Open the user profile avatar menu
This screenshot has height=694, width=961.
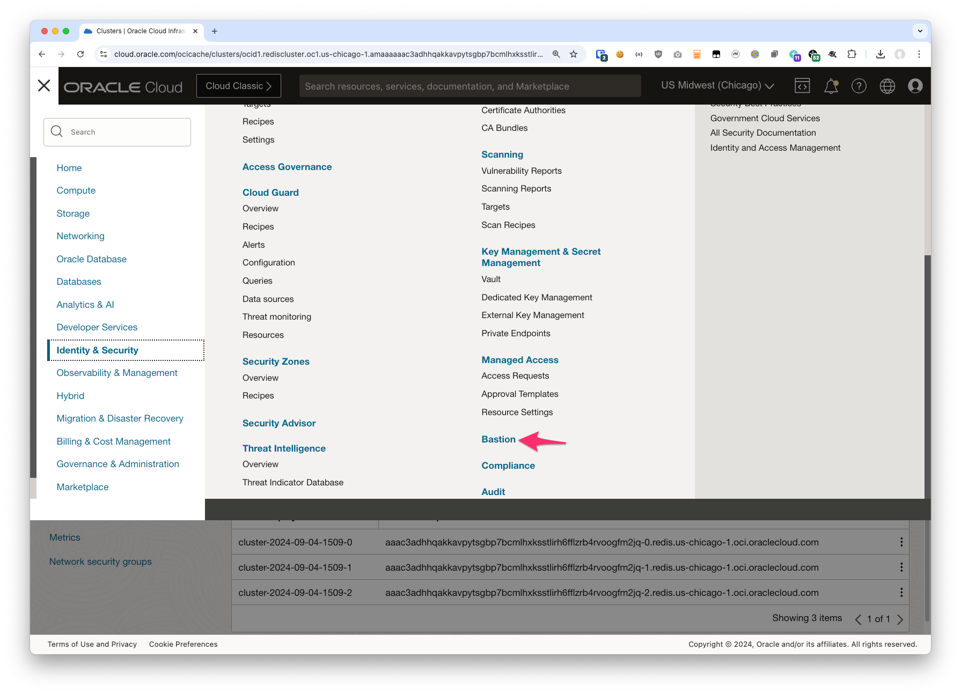click(915, 86)
